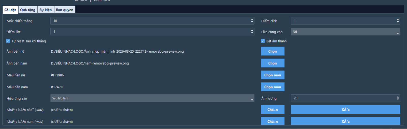Open the Like cộng cho dropdown
This screenshot has height=129, width=407.
[345, 32]
